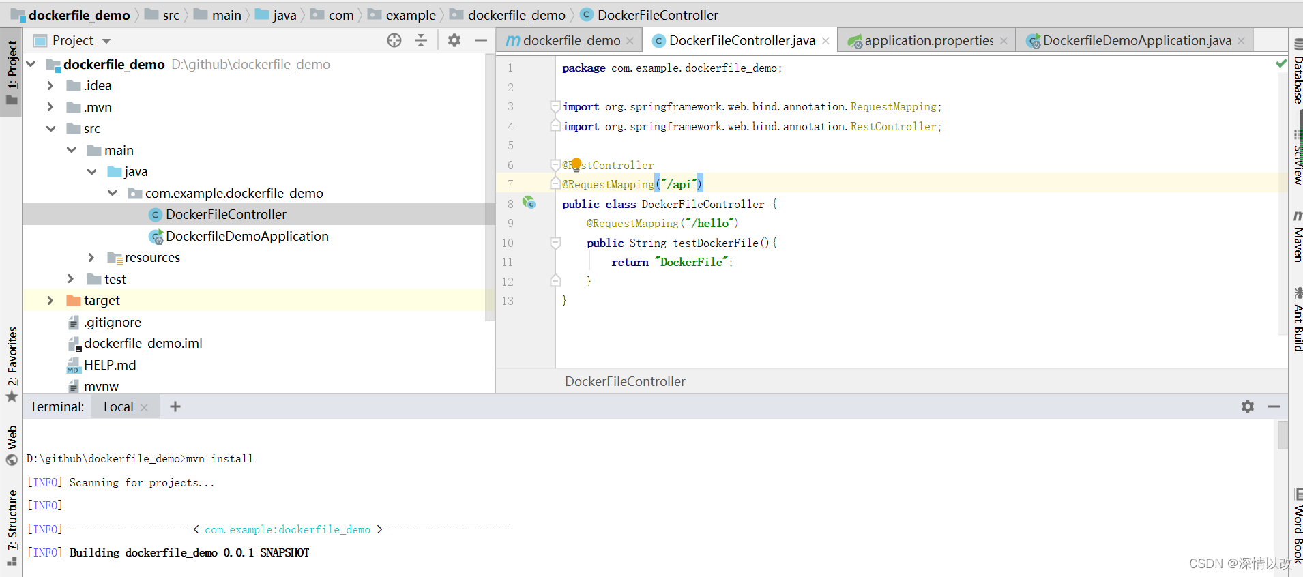Click DockerFileController breadcrumb below editor
The width and height of the screenshot is (1303, 577).
tap(625, 381)
